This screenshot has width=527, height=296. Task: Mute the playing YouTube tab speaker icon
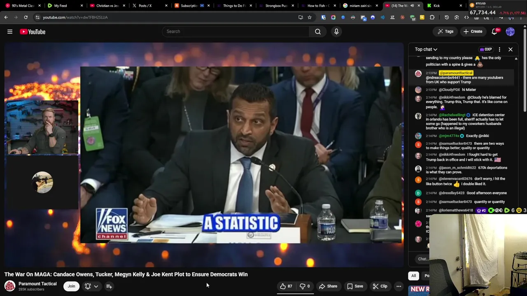(x=412, y=6)
